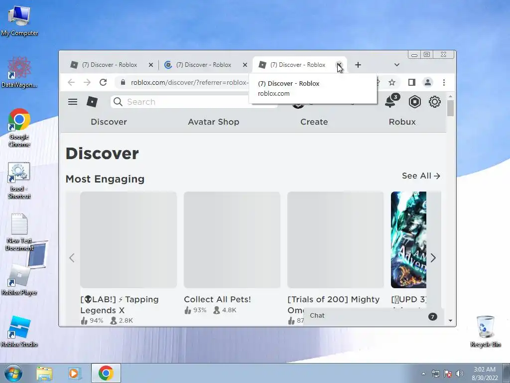Show previous Most Engaging games arrow
Screen dimensions: 510x383
(72, 258)
